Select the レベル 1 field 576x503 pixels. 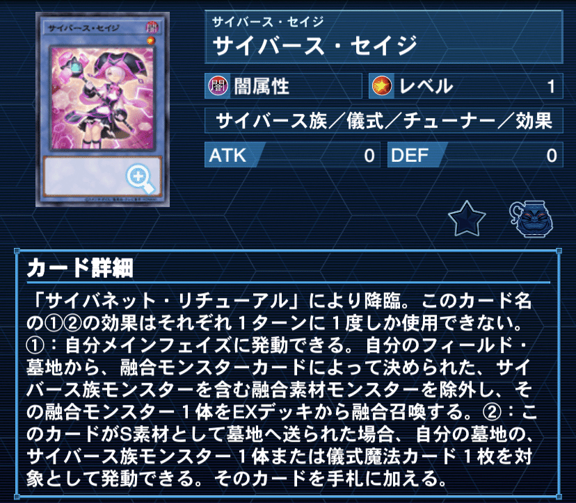[x=466, y=86]
